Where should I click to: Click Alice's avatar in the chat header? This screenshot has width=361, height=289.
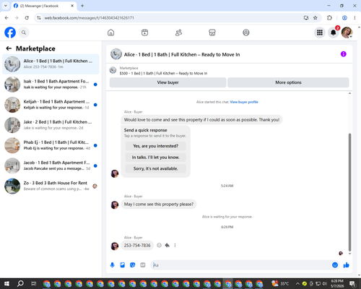click(x=116, y=54)
